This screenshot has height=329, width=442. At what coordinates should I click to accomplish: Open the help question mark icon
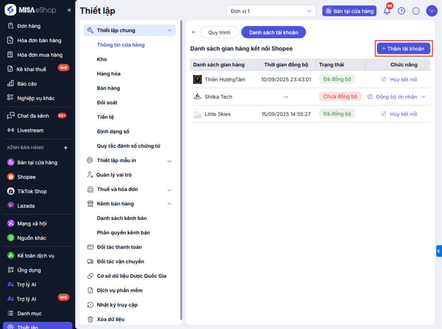point(401,11)
